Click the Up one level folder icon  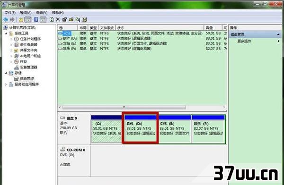(21, 19)
